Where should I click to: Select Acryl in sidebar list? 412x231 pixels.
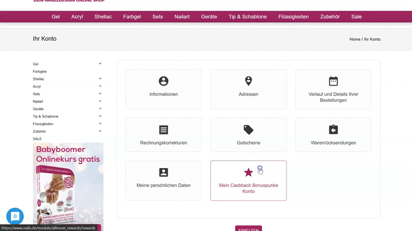(x=37, y=86)
